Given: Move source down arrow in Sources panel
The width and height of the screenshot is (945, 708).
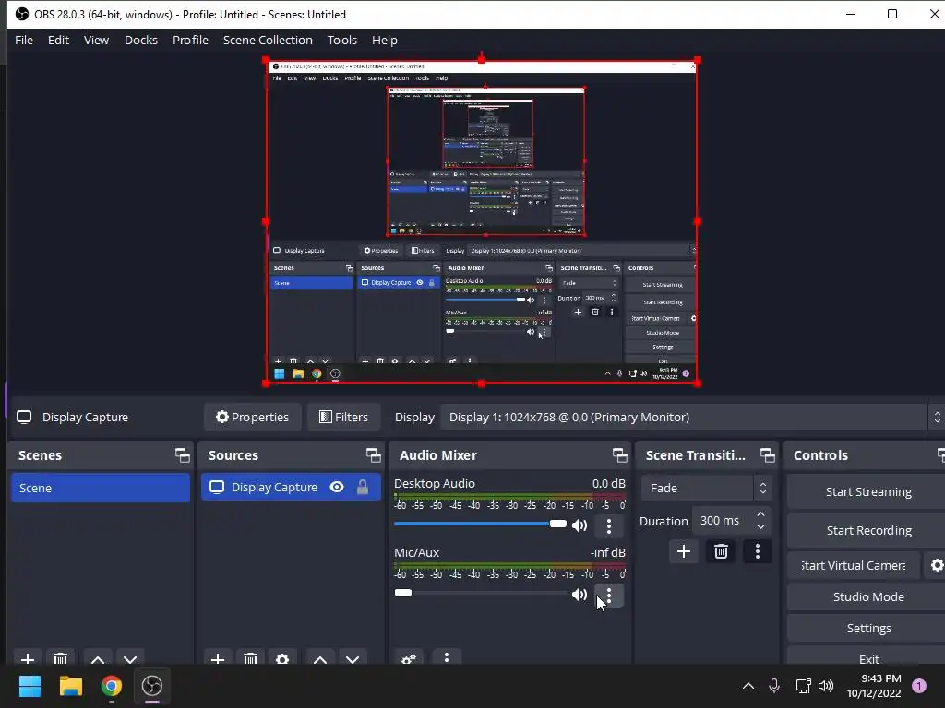Looking at the screenshot, I should point(353,658).
